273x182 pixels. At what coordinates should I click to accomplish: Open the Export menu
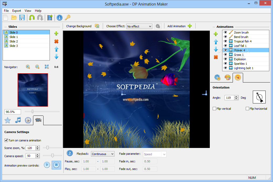pos(17,10)
